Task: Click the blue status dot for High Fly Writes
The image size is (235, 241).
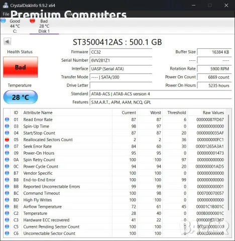Action: point(7,200)
